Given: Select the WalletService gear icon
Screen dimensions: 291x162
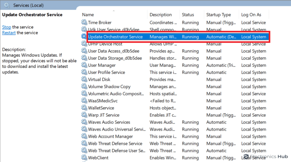Looking at the screenshot, I should click(x=84, y=108).
